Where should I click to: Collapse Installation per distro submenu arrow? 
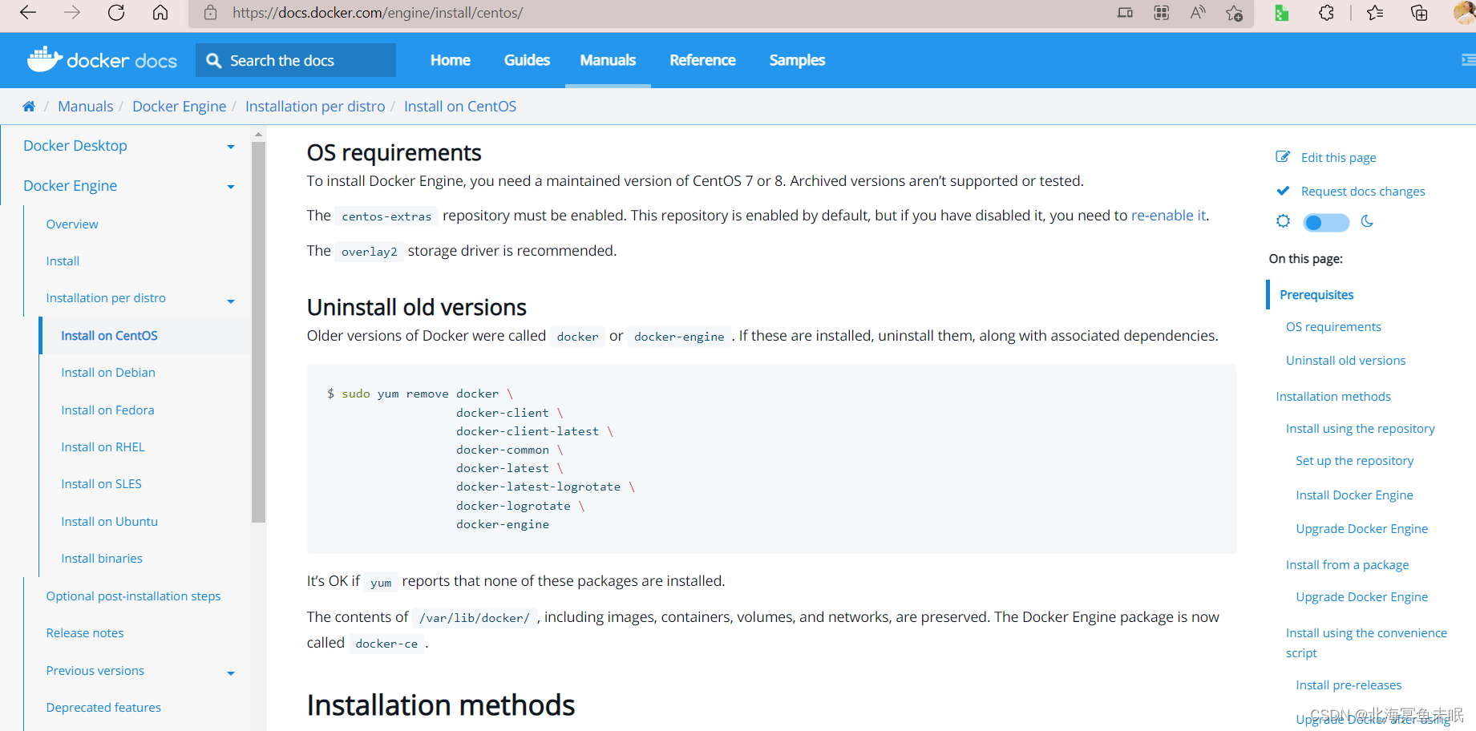(231, 301)
